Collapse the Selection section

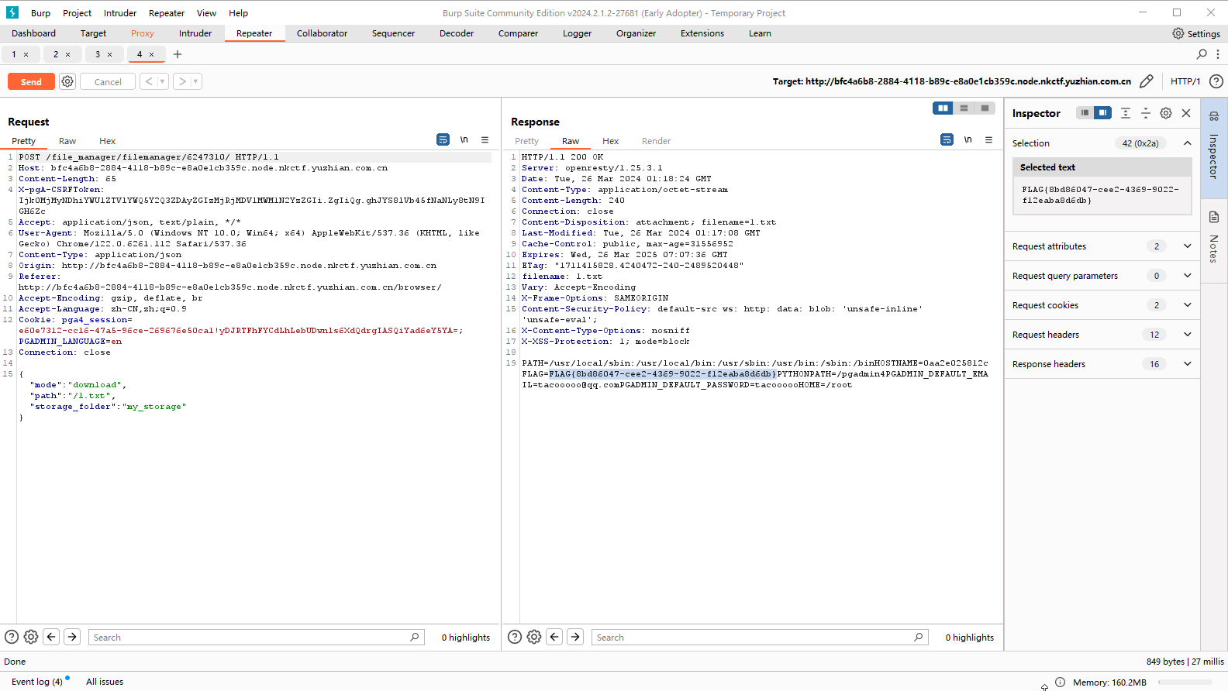[1187, 143]
